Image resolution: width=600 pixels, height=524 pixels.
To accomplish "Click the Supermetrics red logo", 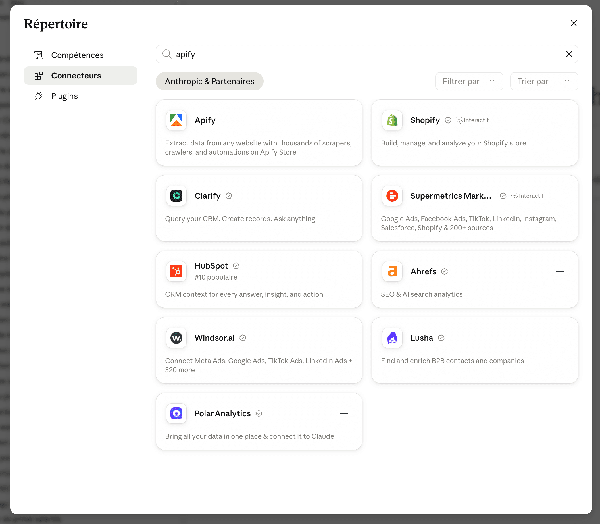I will 392,196.
